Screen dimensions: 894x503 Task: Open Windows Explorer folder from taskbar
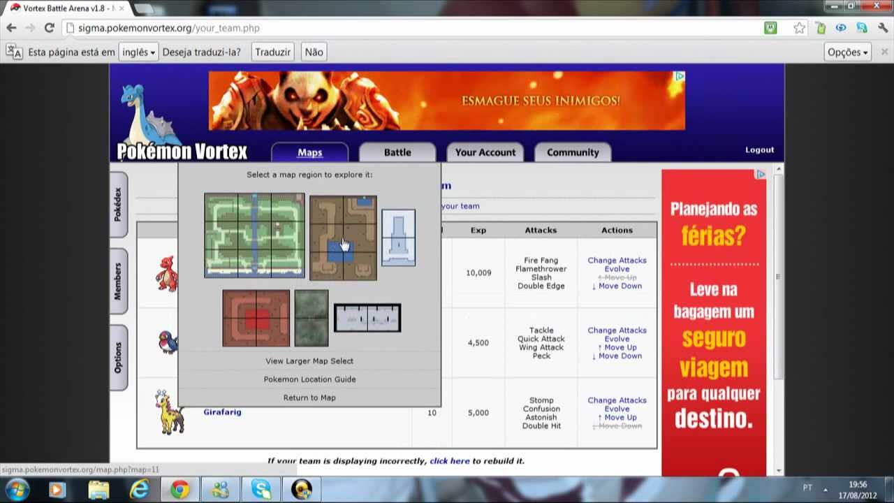[98, 490]
